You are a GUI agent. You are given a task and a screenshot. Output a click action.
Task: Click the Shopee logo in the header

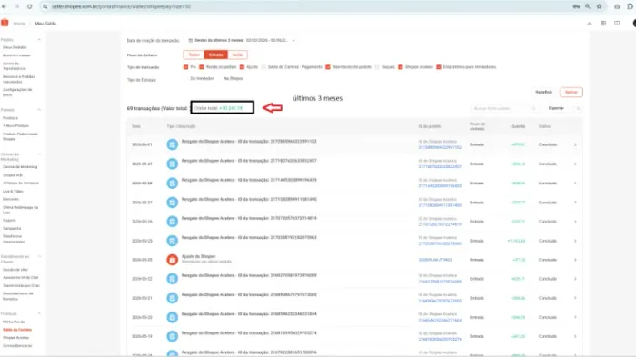pos(5,23)
